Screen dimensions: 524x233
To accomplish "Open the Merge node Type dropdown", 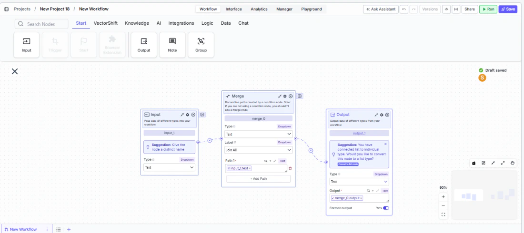I will [x=258, y=134].
